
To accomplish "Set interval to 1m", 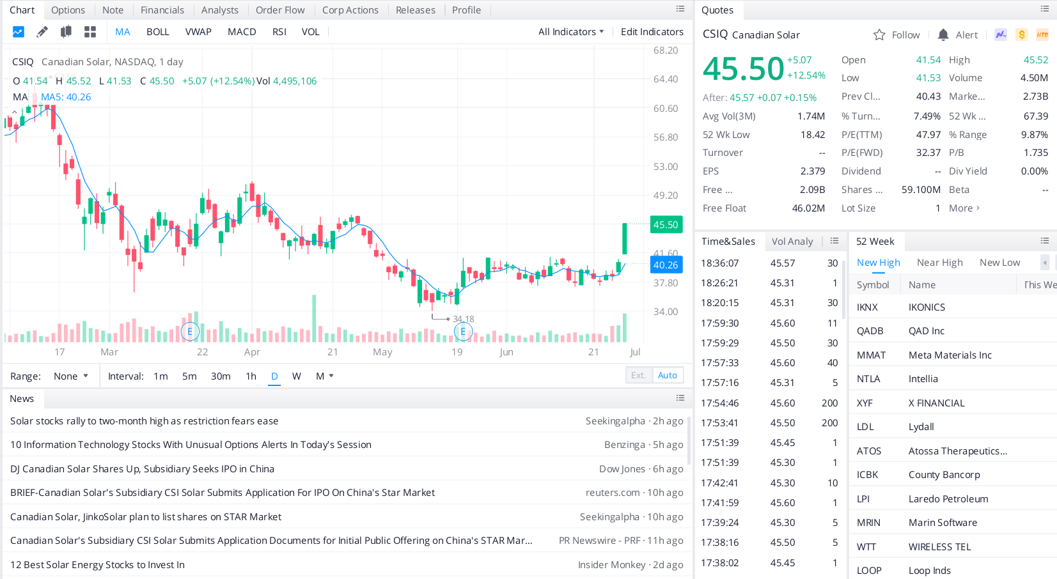I will click(x=161, y=376).
